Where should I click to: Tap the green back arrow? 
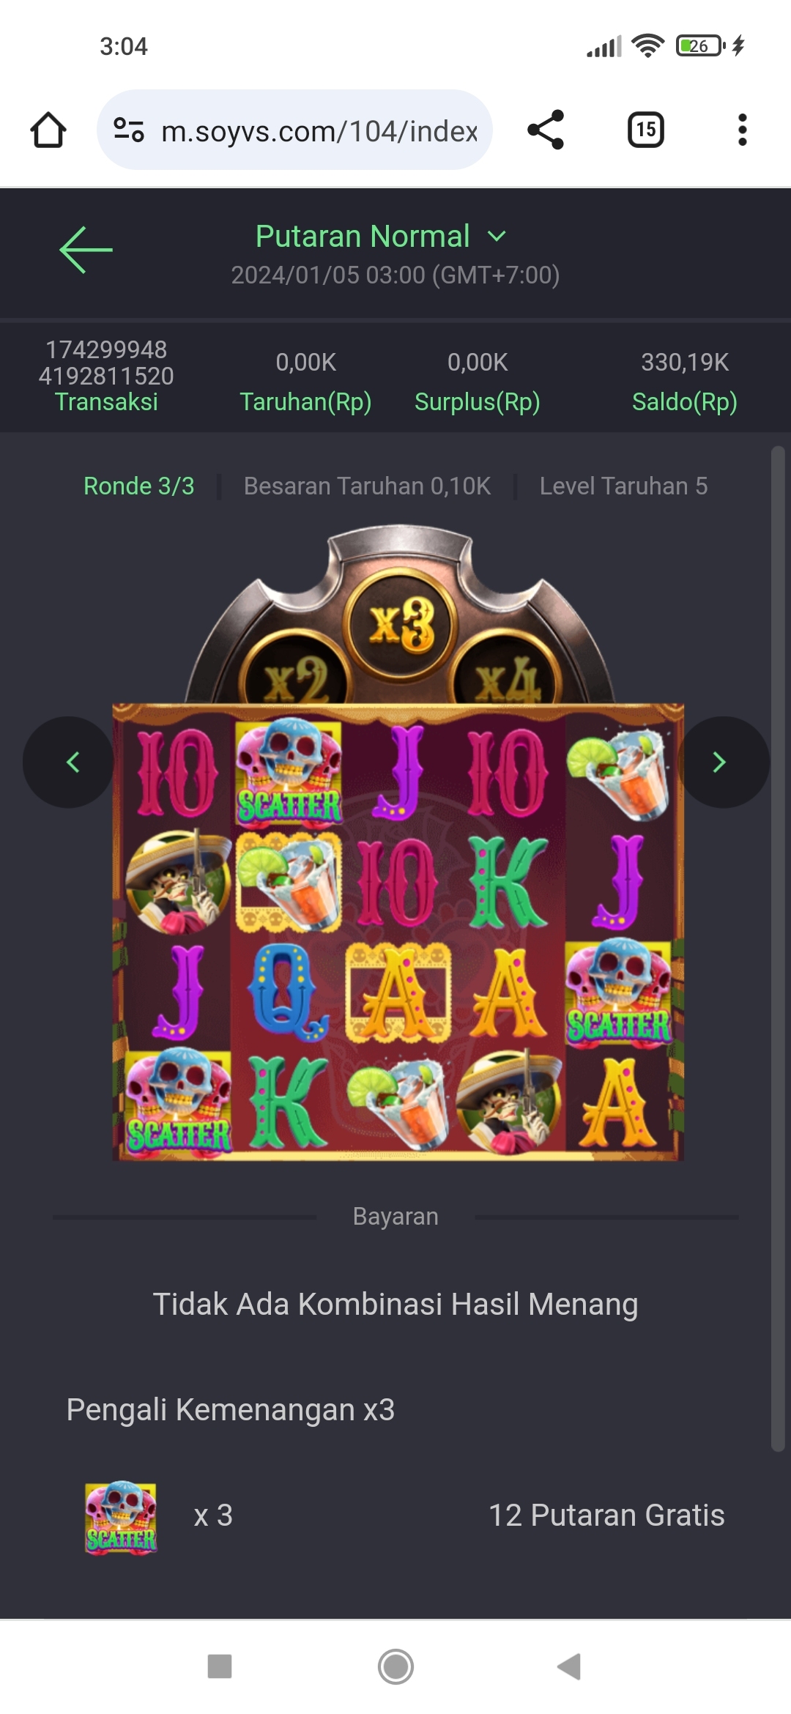click(x=86, y=250)
